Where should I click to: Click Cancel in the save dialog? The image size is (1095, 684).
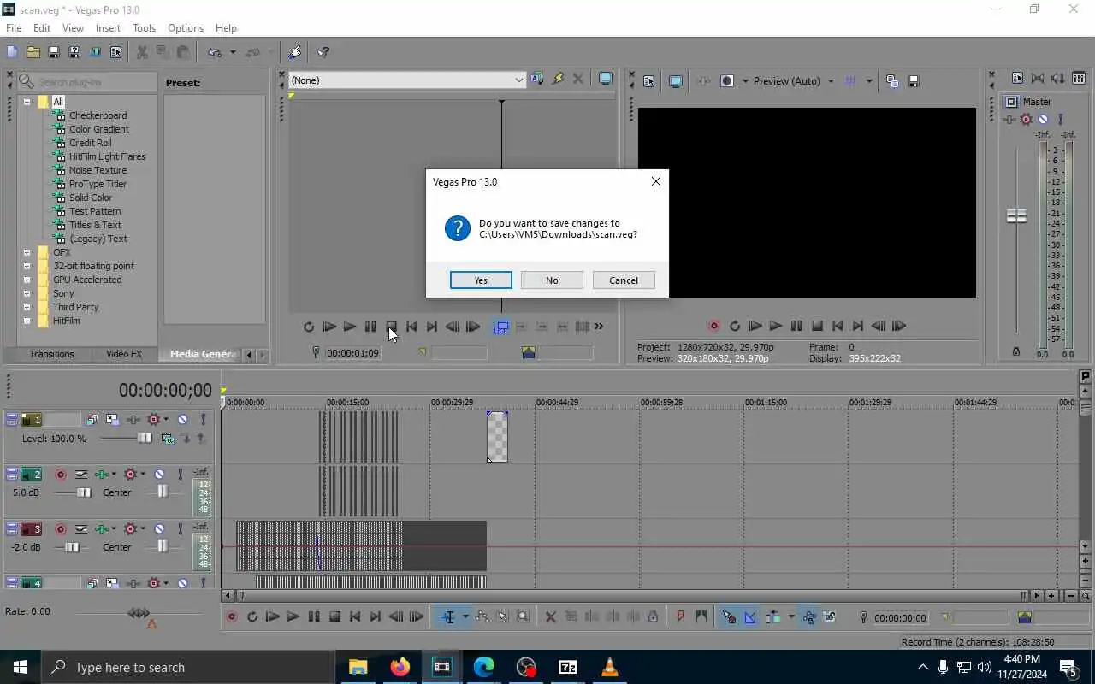[624, 280]
